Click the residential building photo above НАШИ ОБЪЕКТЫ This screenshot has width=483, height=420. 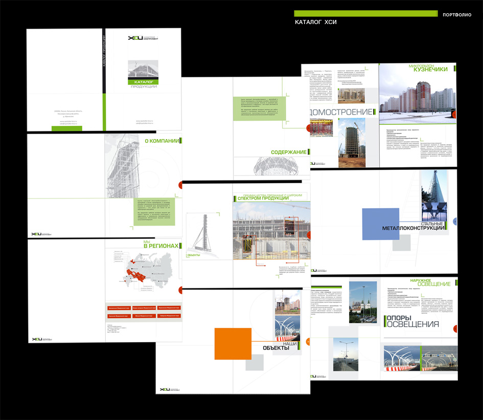click(288, 302)
